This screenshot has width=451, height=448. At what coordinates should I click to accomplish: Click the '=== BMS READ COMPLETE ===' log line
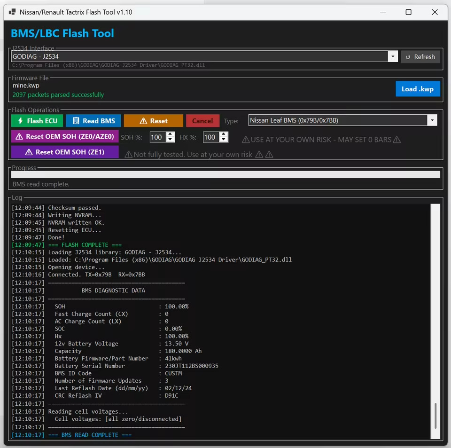tap(71, 435)
